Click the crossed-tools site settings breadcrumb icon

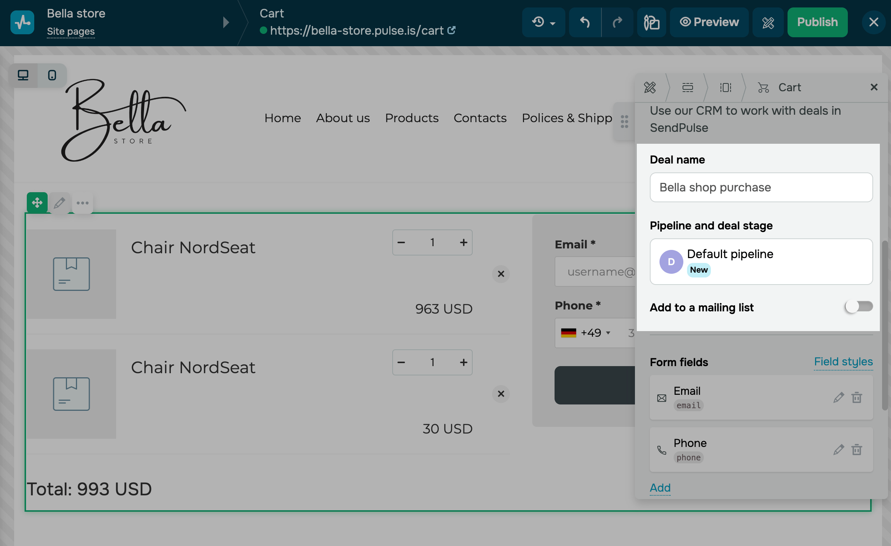(649, 88)
